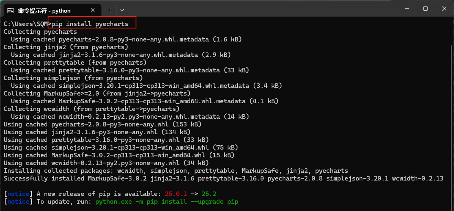Click the 'Using cached wcwidth-0.2.13 (34 kB)' line
Viewport: 454px width, 211px height.
(x=106, y=163)
